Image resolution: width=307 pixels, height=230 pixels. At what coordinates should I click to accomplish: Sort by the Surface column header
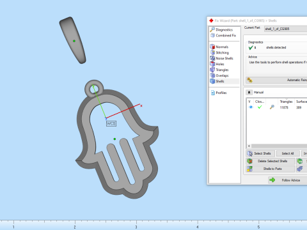point(301,102)
